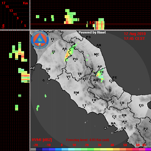Image resolution: width=151 pixels, height=151 pixels.
Task: Click the NA city marker
Action: click(113, 125)
